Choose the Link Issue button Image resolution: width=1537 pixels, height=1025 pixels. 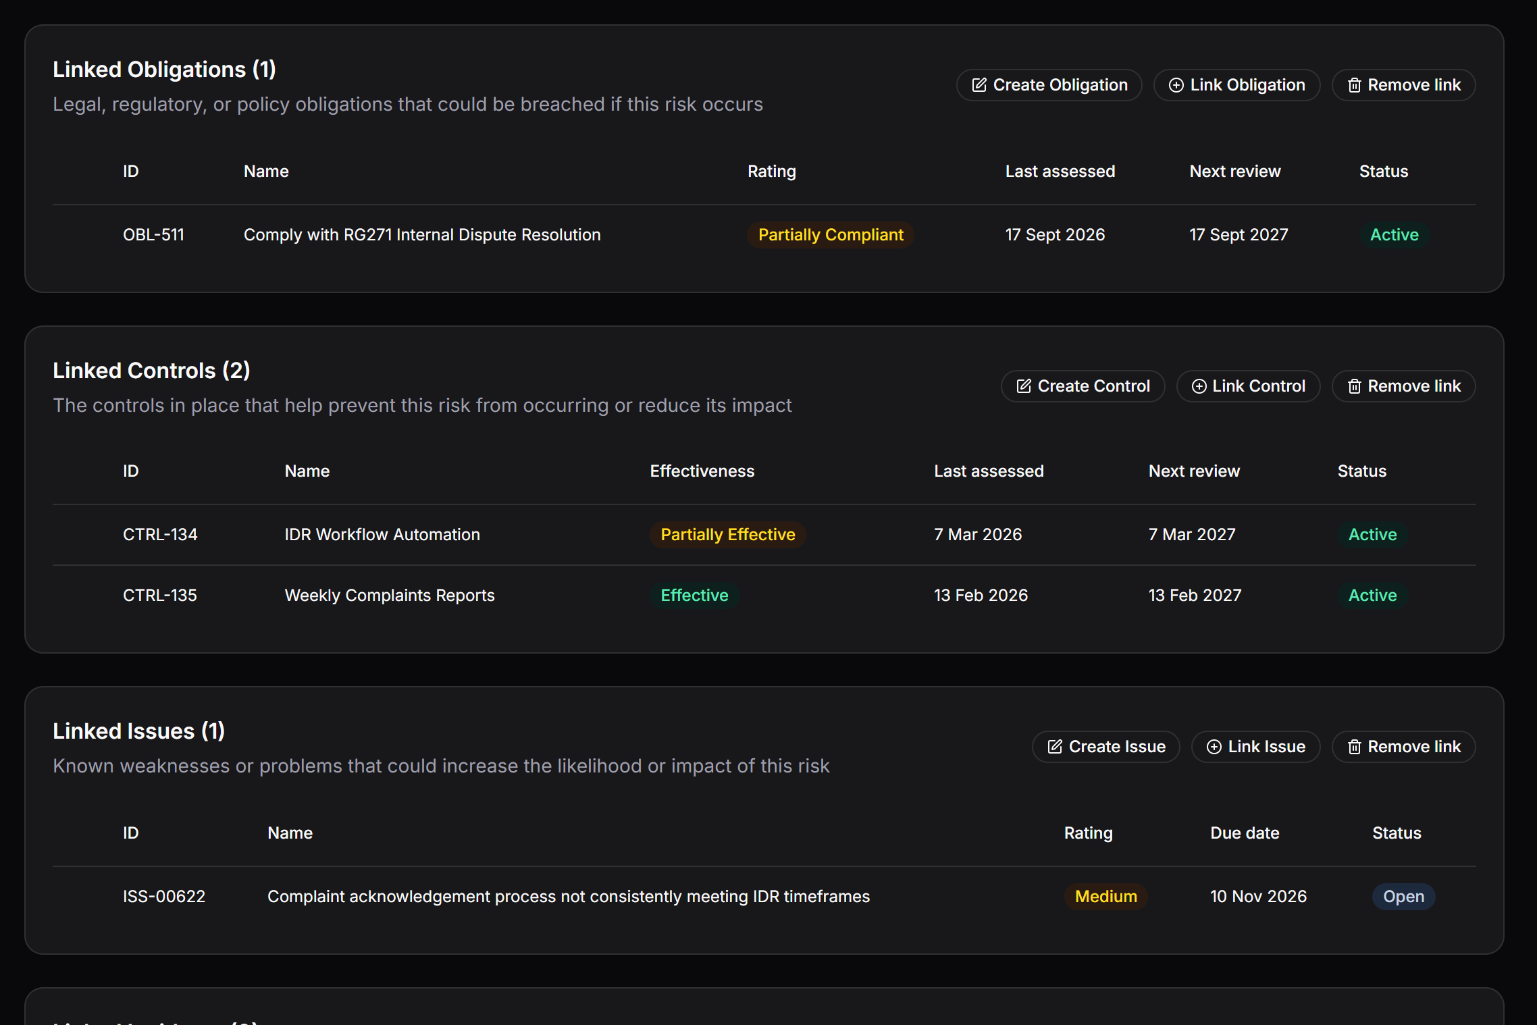1255,747
